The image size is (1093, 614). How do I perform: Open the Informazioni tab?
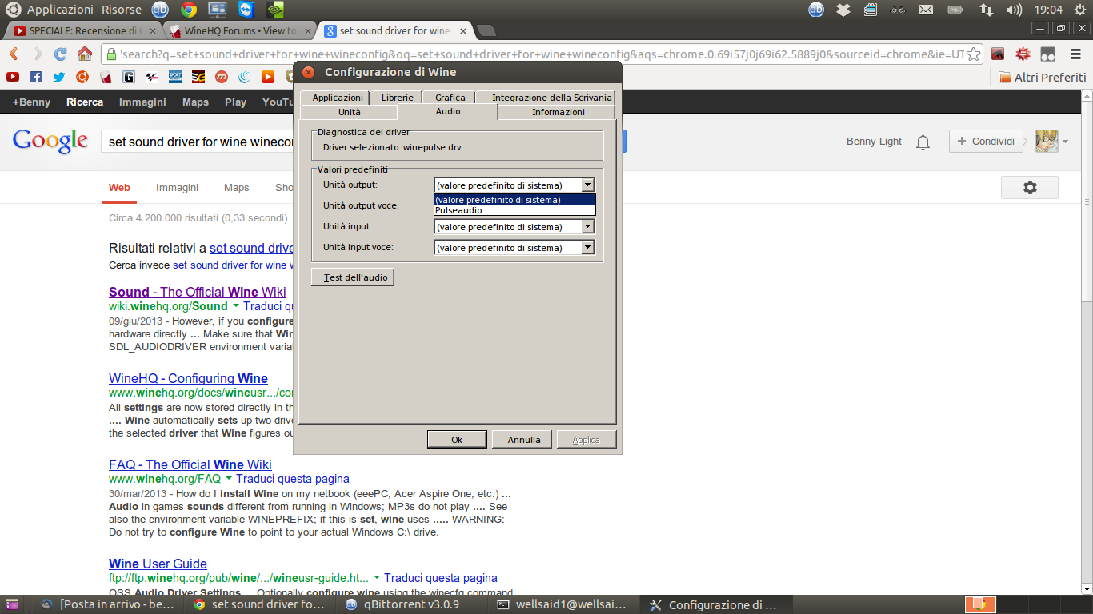click(558, 112)
